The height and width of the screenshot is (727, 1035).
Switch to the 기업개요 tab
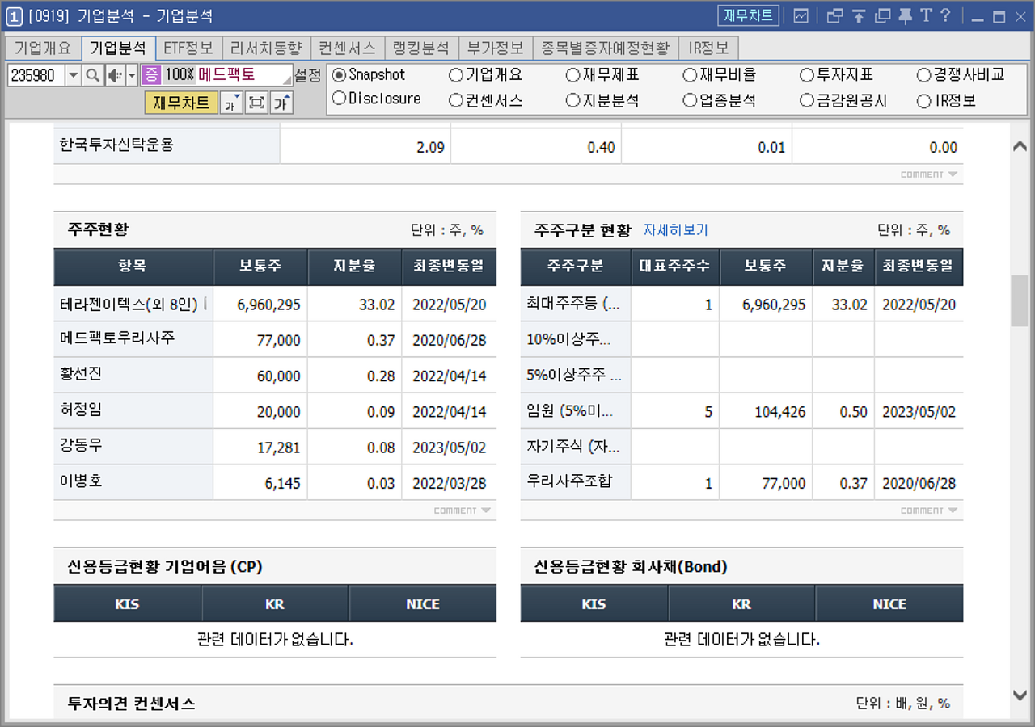pos(42,48)
